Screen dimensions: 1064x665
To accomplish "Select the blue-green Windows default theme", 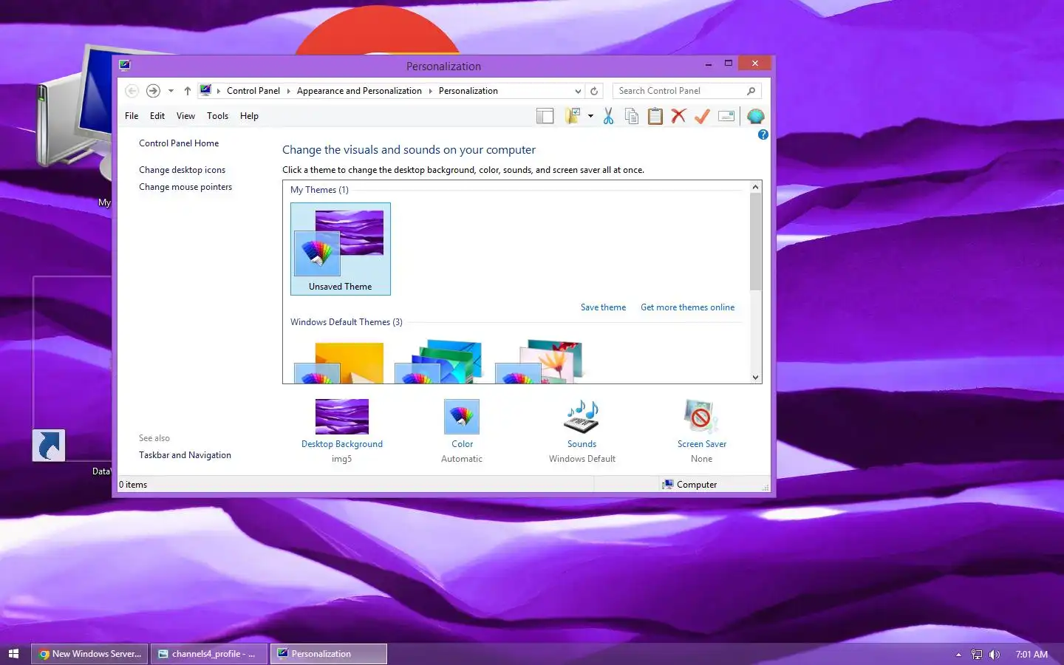I will point(439,363).
